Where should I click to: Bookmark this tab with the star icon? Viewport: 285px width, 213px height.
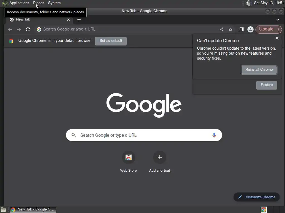(230, 29)
